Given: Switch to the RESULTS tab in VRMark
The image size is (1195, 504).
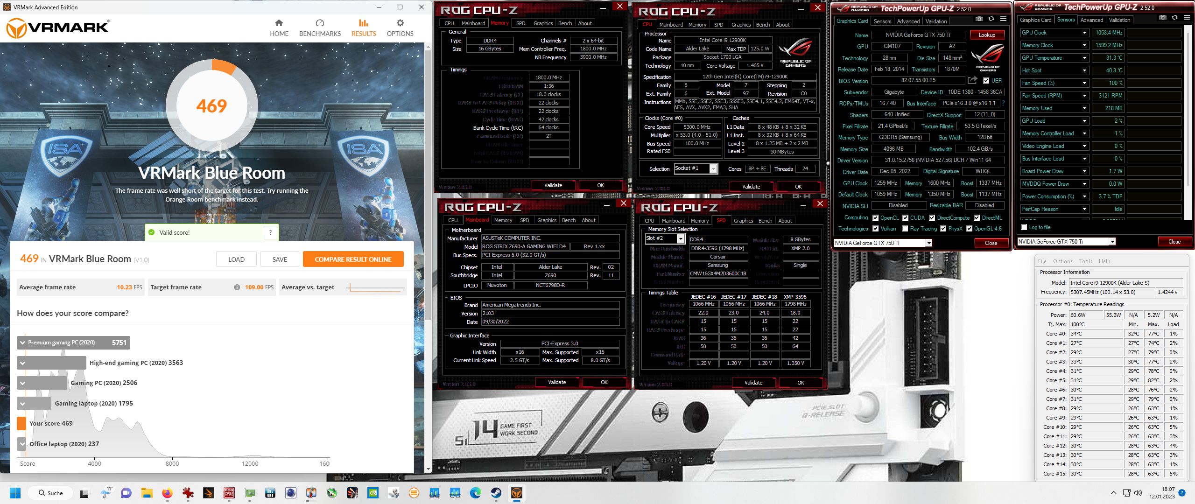Looking at the screenshot, I should [x=364, y=28].
